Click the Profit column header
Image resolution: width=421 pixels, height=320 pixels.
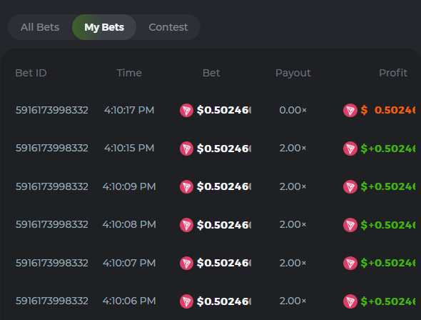393,73
